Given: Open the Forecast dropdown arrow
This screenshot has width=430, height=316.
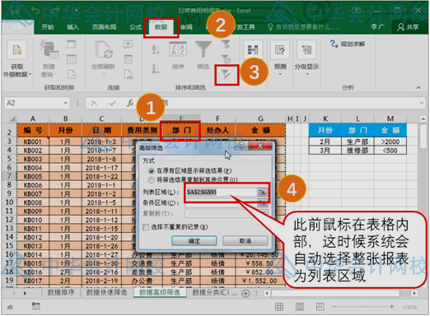Looking at the screenshot, I should pyautogui.click(x=280, y=74).
